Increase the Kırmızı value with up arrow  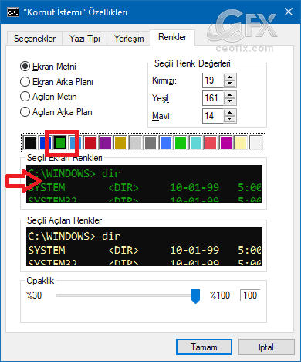point(230,77)
